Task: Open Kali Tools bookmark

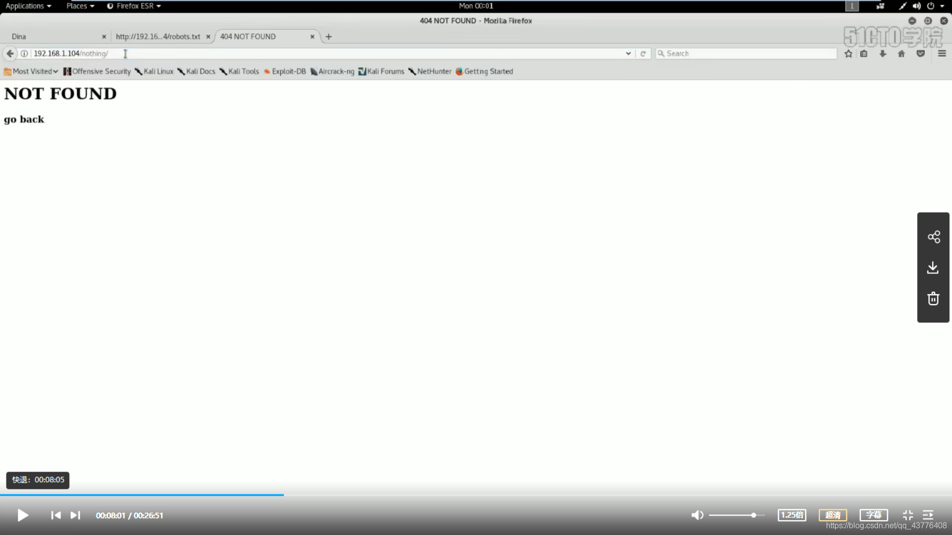Action: 239,71
